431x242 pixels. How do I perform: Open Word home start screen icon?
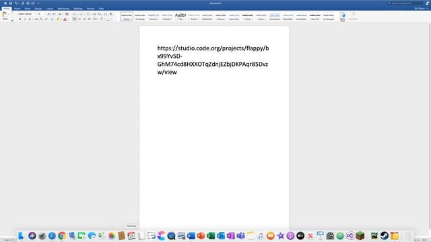(x=5, y=3)
